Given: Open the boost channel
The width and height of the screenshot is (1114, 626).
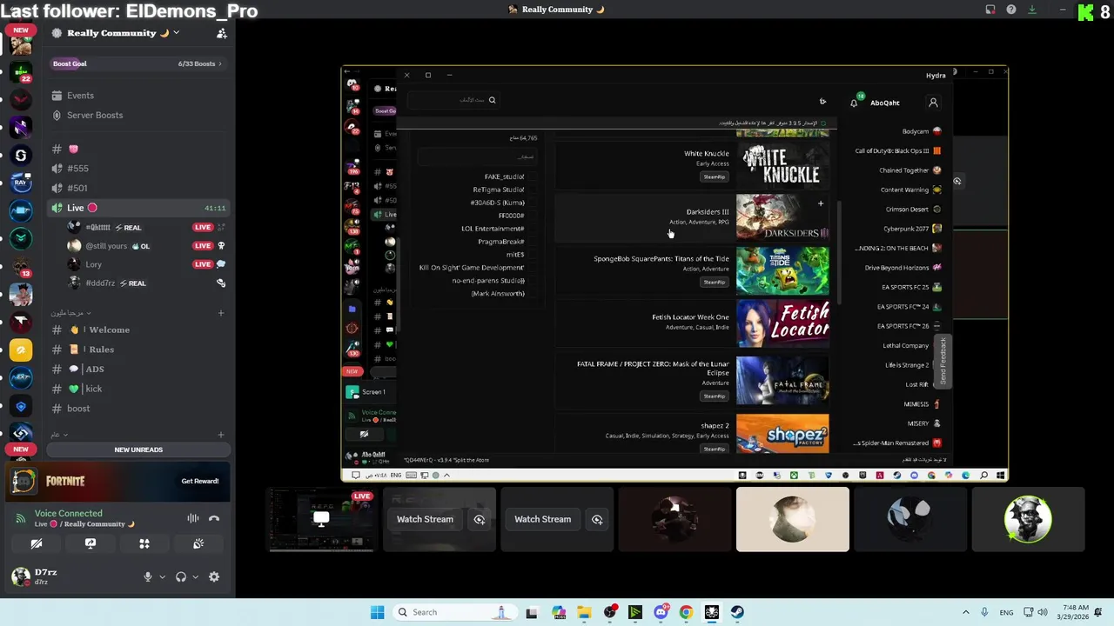Looking at the screenshot, I should pyautogui.click(x=138, y=409).
